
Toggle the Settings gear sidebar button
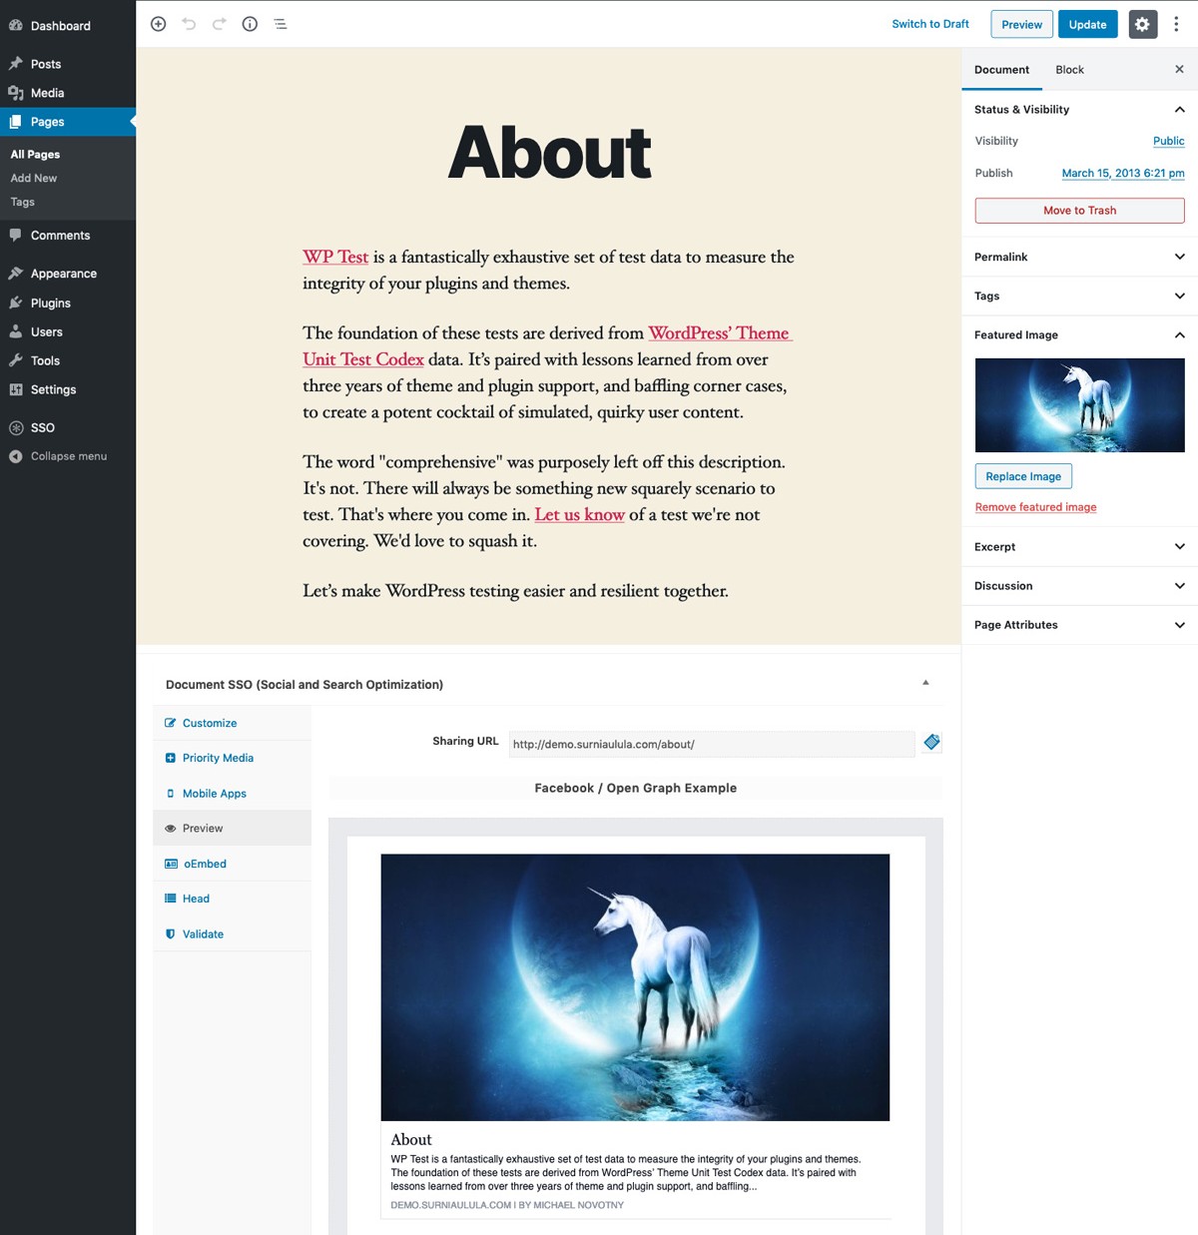coord(1142,24)
